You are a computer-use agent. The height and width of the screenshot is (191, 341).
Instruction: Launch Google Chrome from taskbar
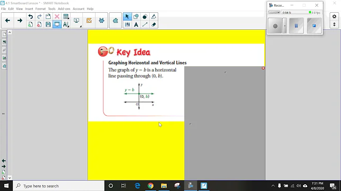pyautogui.click(x=151, y=186)
